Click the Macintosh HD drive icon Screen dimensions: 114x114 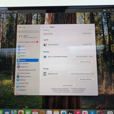(45, 74)
